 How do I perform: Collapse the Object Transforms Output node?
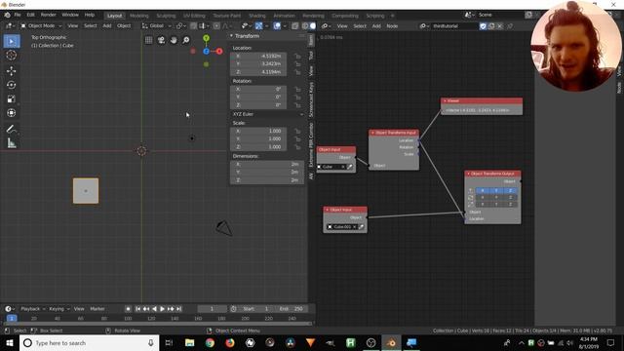tap(468, 174)
